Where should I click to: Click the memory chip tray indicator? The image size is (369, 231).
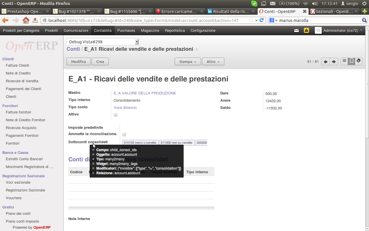click(x=263, y=3)
